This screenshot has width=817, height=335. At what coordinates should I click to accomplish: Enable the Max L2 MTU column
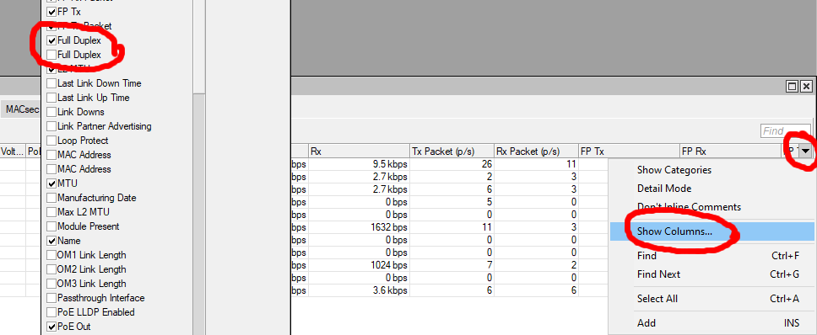click(51, 212)
